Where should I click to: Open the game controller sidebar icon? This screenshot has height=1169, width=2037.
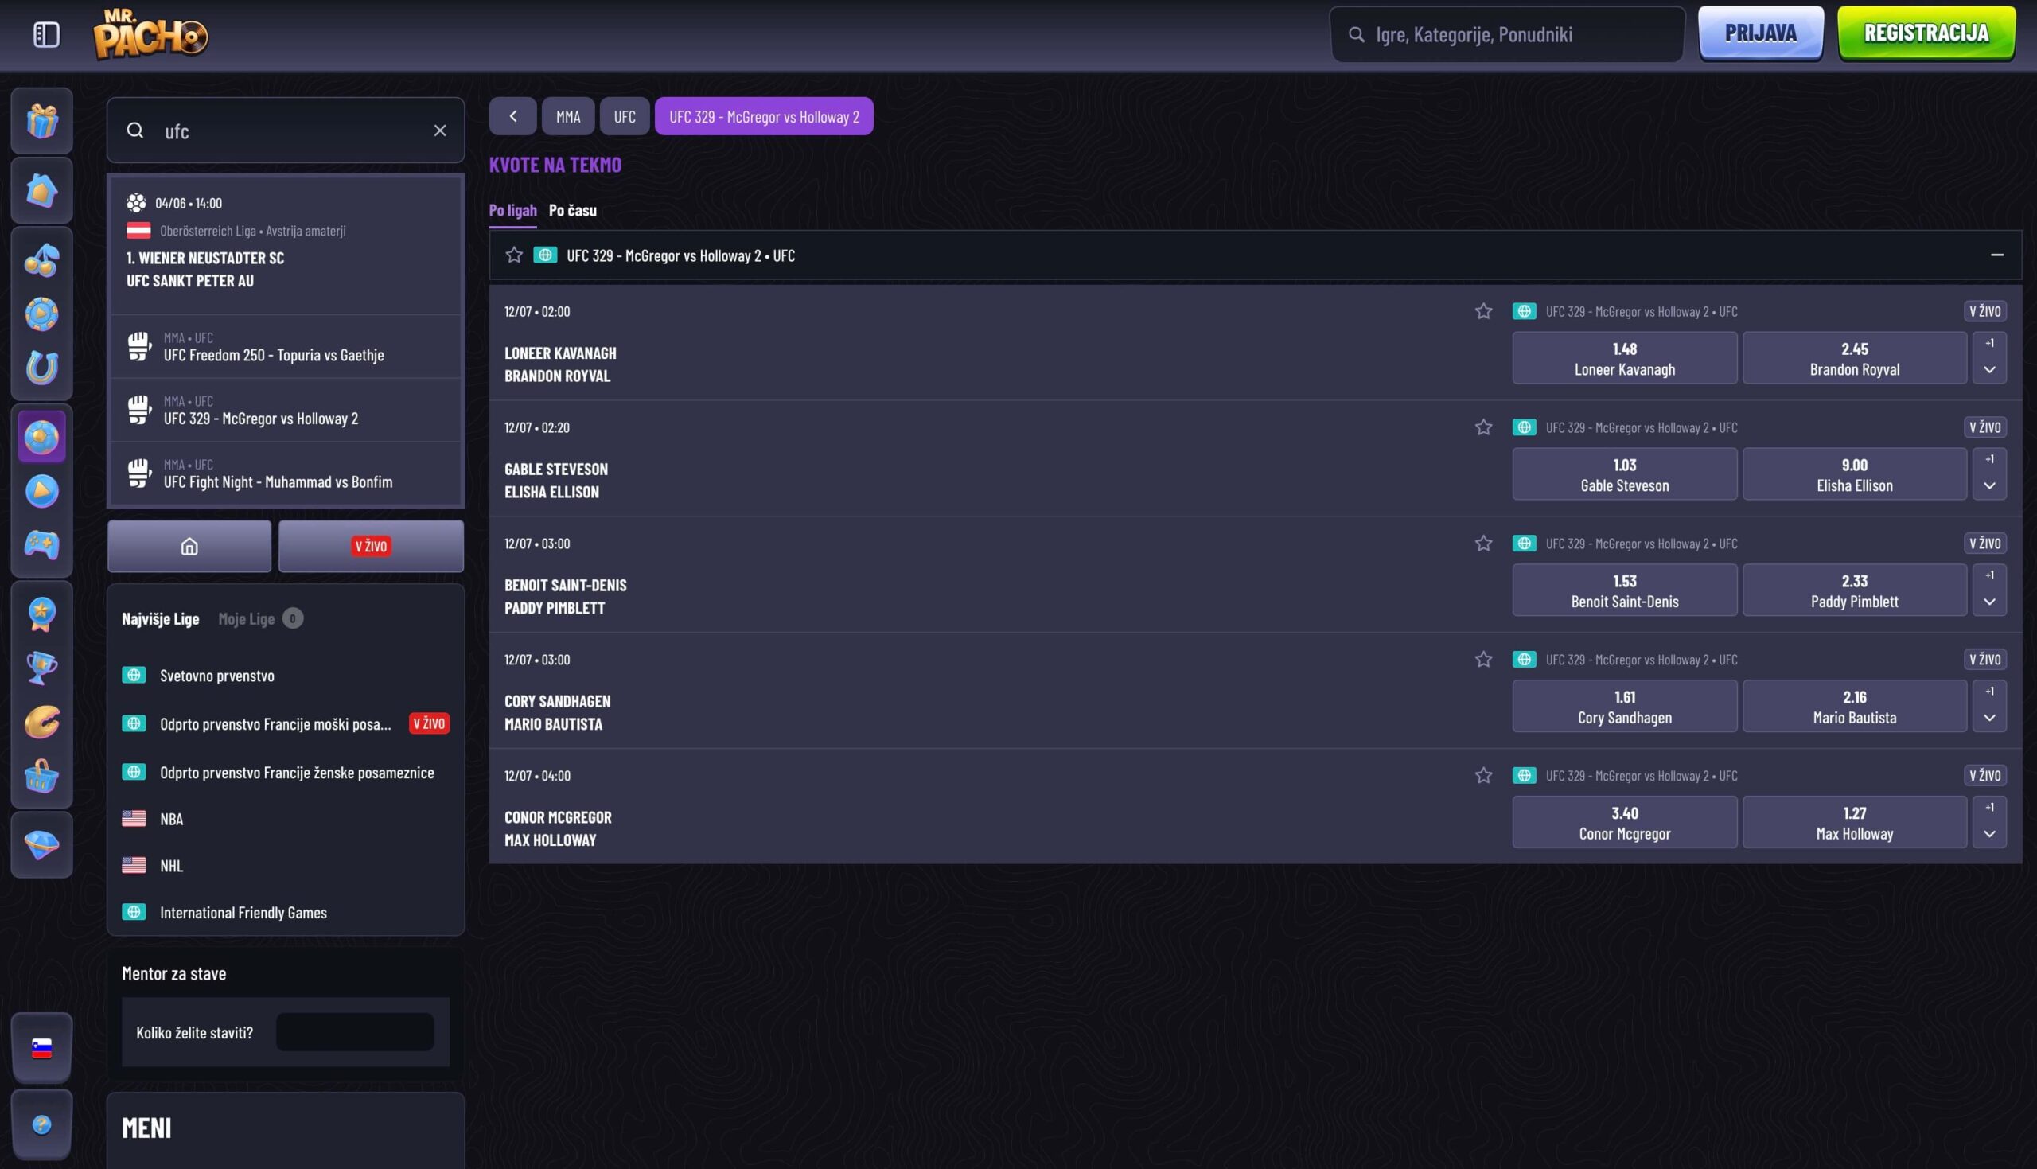[x=41, y=545]
